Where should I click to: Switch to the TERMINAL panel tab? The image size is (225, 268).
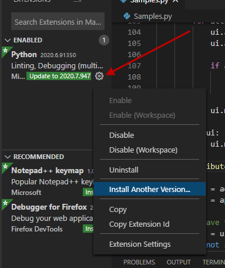pyautogui.click(x=214, y=262)
